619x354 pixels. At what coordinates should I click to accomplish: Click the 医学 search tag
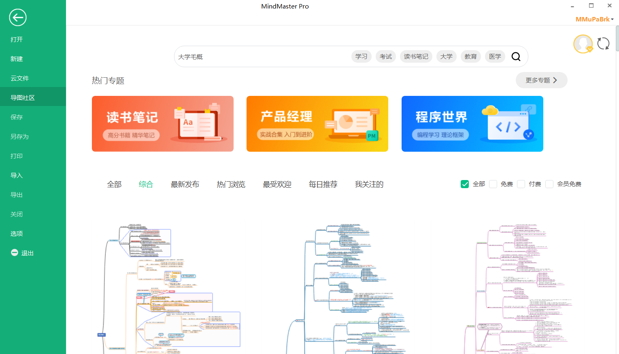(495, 57)
